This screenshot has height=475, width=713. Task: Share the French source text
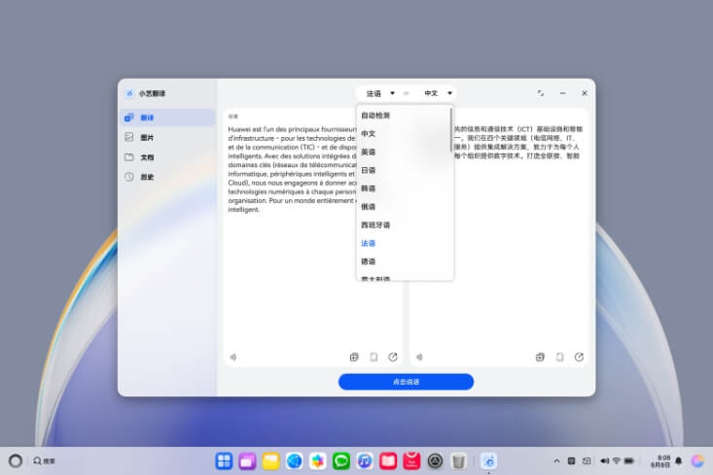[x=393, y=356]
